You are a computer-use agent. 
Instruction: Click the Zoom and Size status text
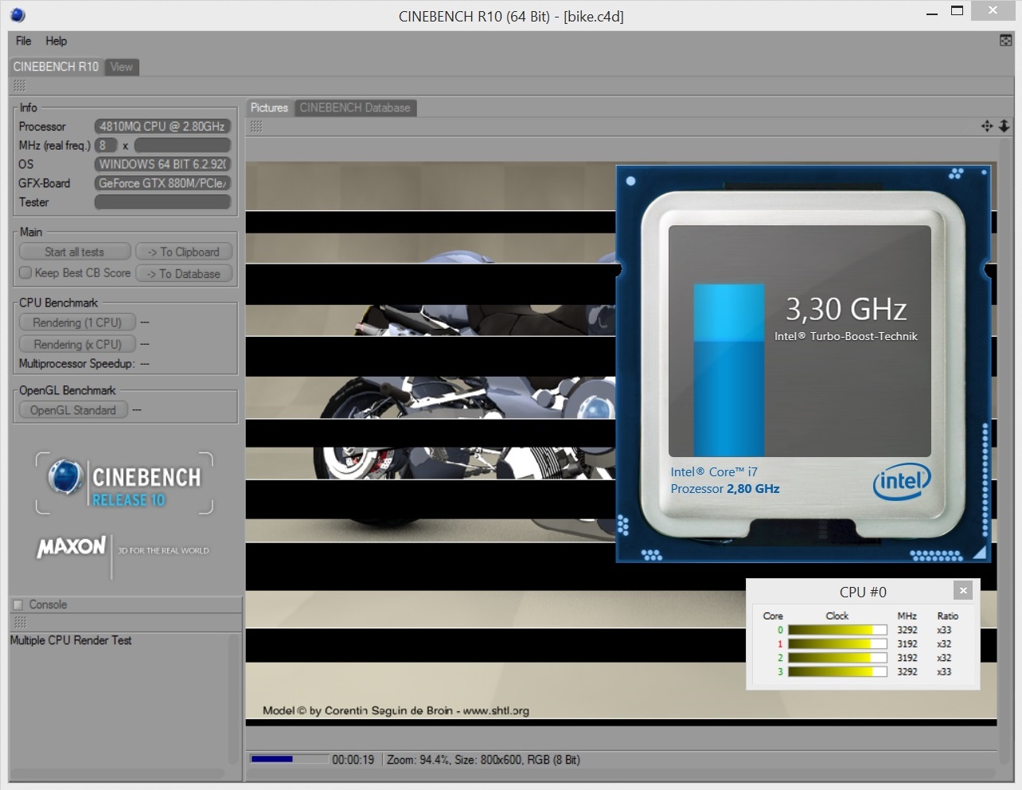(x=483, y=760)
